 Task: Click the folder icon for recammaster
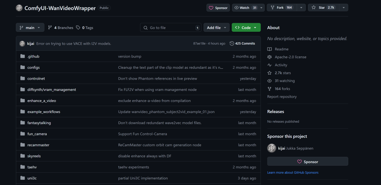pos(23,145)
